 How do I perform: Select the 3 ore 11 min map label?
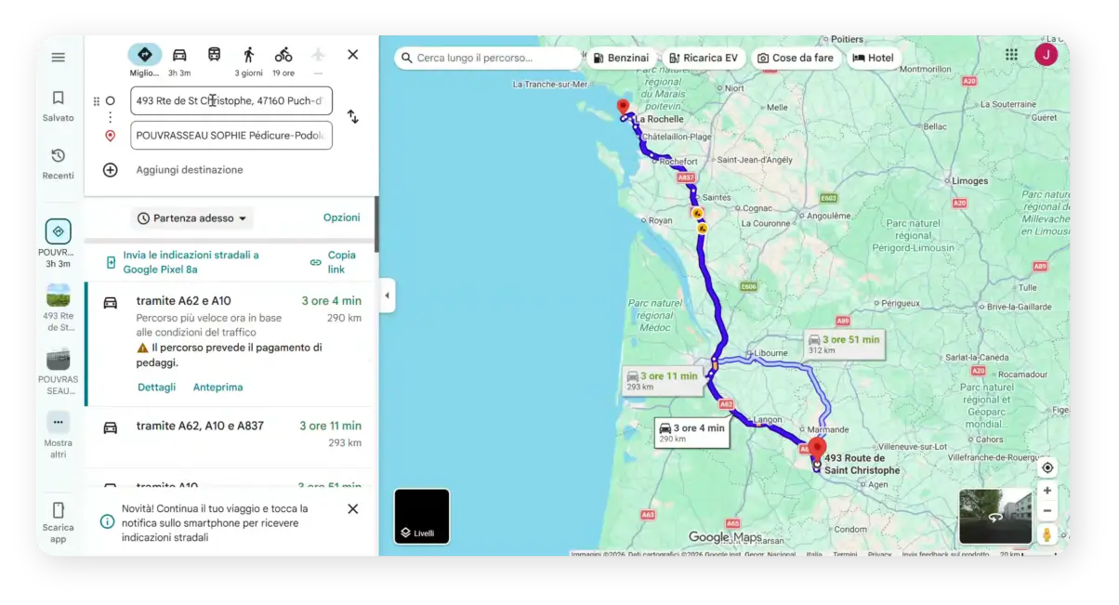coord(662,380)
